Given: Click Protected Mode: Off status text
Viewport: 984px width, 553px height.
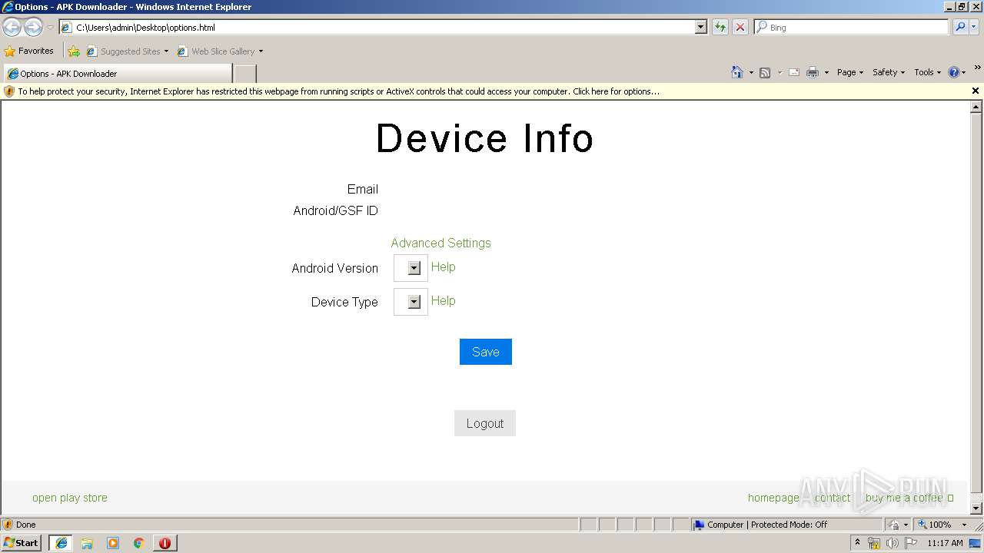Looking at the screenshot, I should 789,525.
